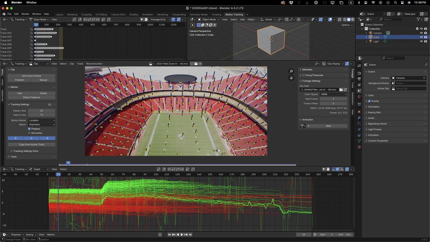430x242 pixels.
Task: Open the Modifiers wrench properties tab
Action: click(359, 118)
